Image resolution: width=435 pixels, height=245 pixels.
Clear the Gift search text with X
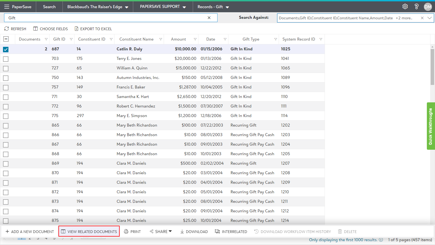coord(209,18)
